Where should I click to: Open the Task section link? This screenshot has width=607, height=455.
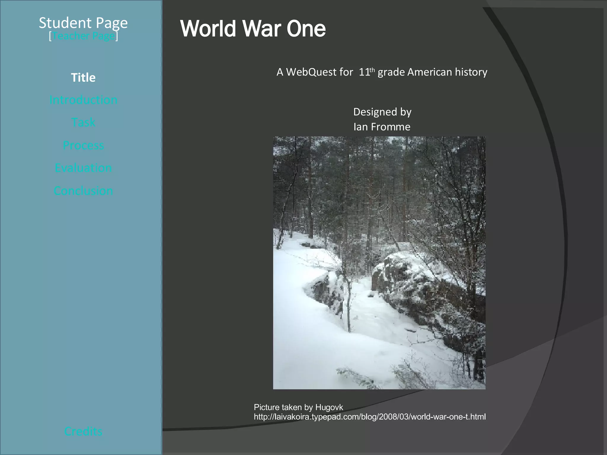pyautogui.click(x=83, y=122)
